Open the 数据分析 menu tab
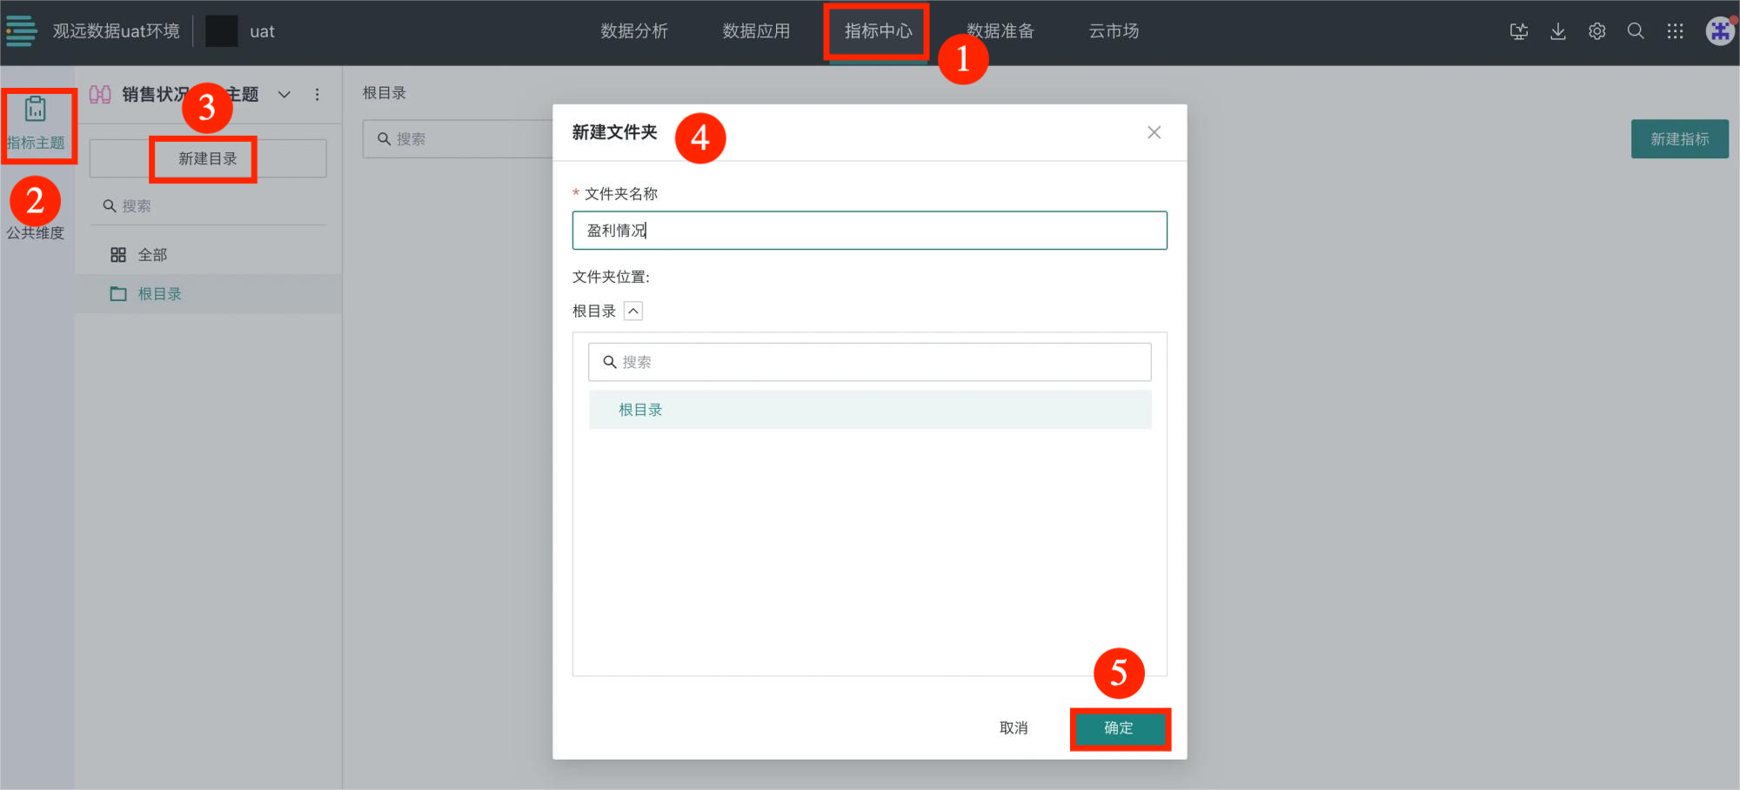The height and width of the screenshot is (790, 1740). point(634,31)
